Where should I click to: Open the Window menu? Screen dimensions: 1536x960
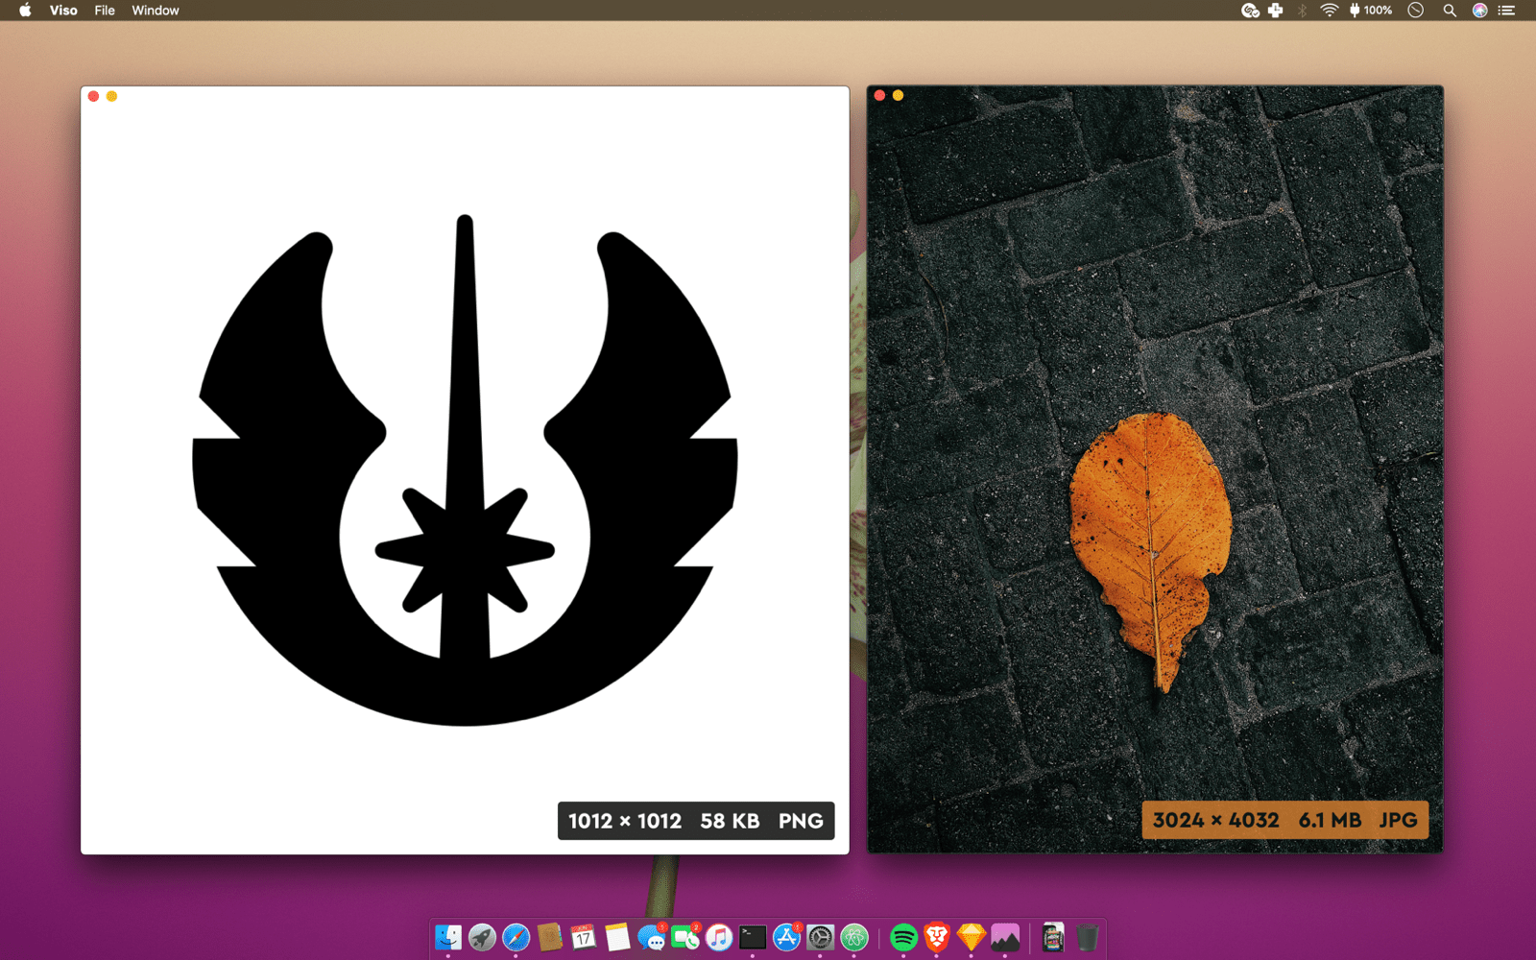[156, 11]
